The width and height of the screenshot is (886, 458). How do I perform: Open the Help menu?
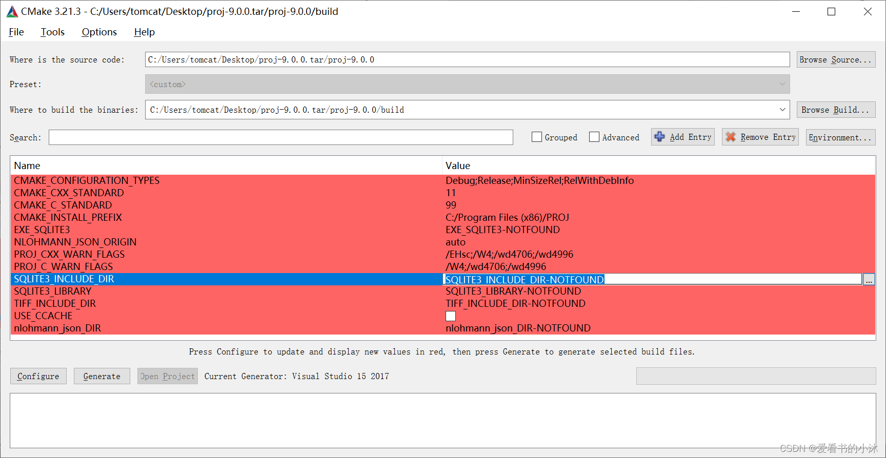[145, 32]
